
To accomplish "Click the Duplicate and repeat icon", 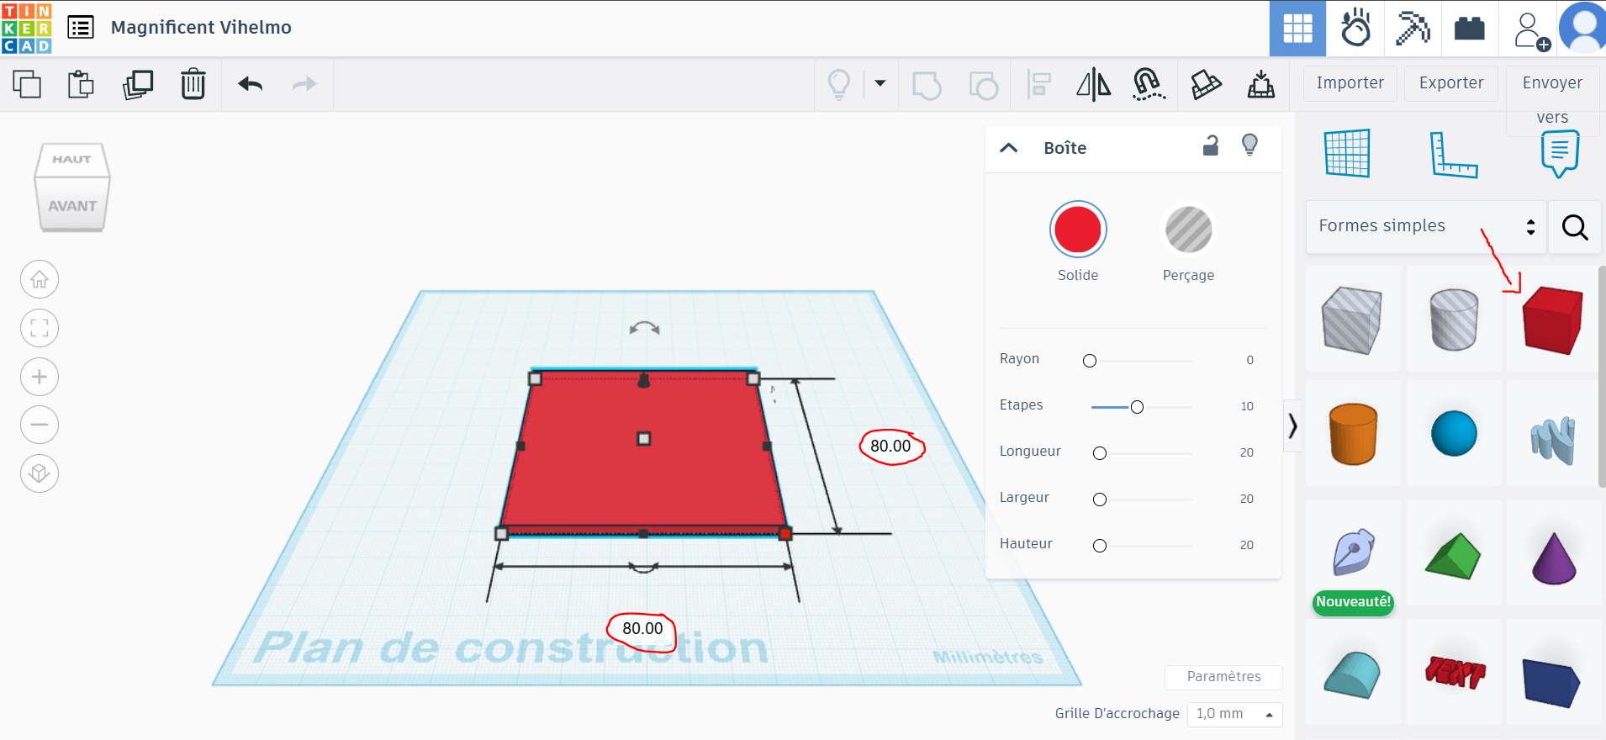I will 138,84.
